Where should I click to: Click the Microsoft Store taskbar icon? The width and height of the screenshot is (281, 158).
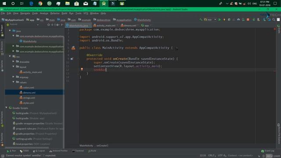[76, 4]
